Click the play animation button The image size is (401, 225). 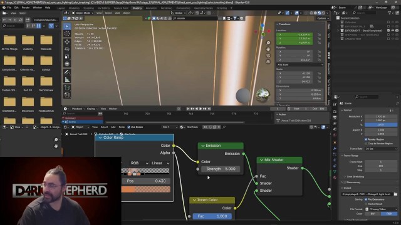coord(200,109)
